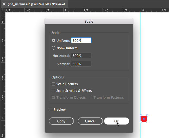The width and height of the screenshot is (169, 138).
Task: Click the Scale dialog title bar
Action: click(x=89, y=21)
